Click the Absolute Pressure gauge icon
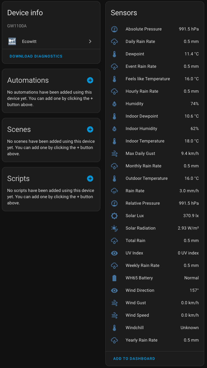Viewport: 207px width, 368px height. (114, 29)
